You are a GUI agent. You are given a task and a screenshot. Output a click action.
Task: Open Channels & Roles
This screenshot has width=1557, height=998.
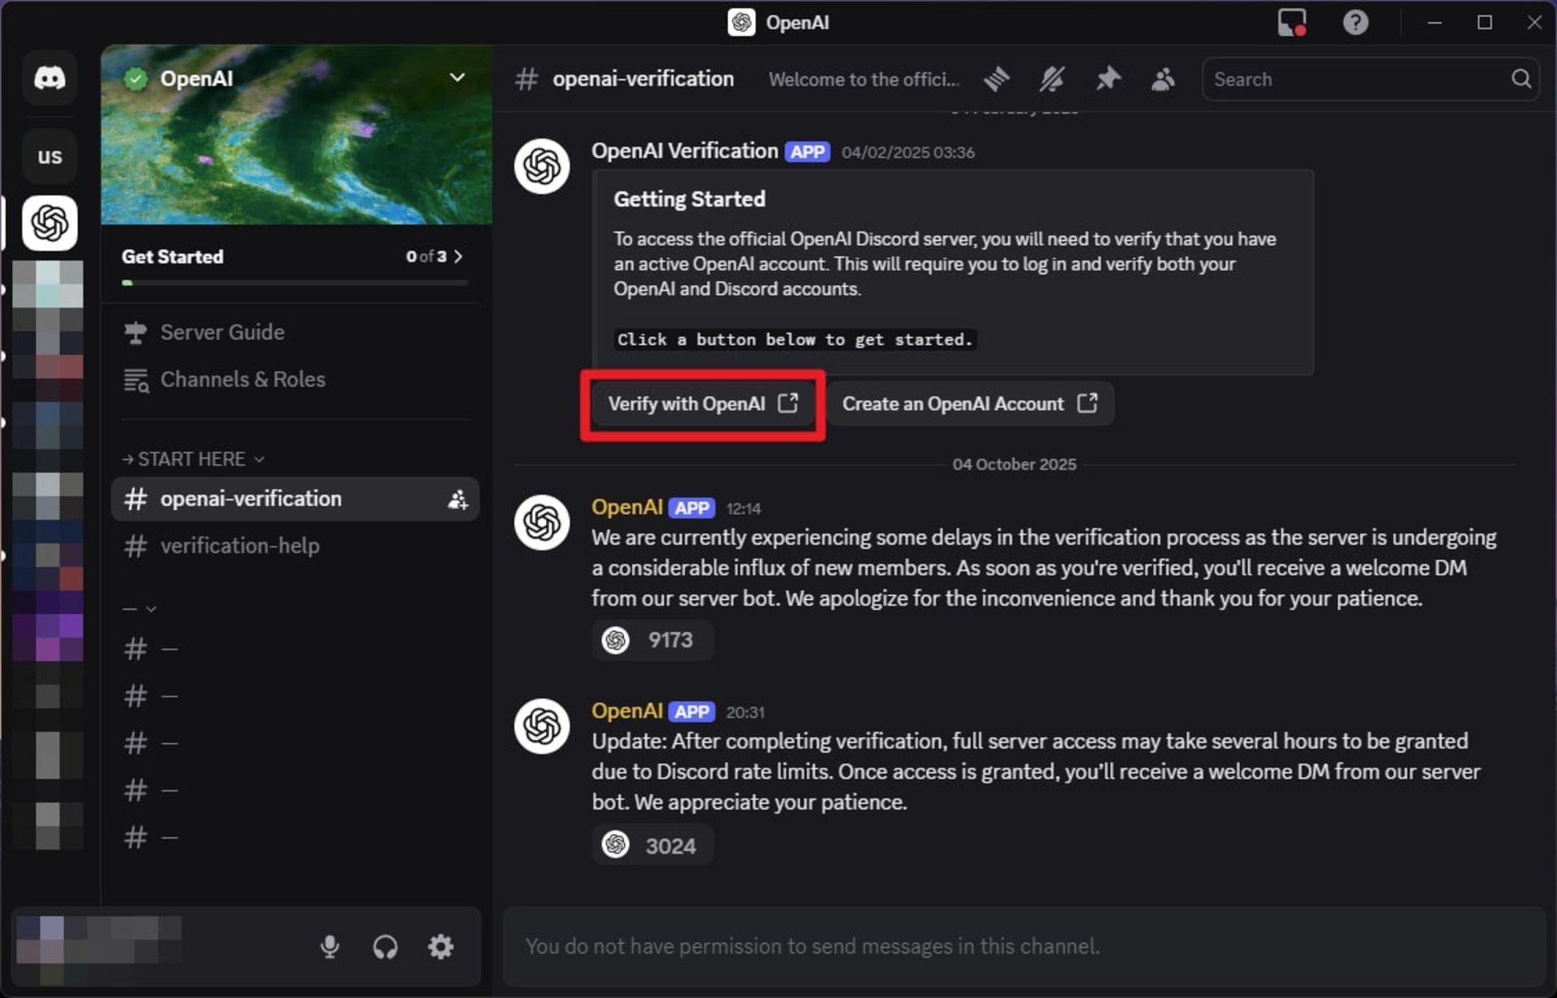tap(242, 379)
